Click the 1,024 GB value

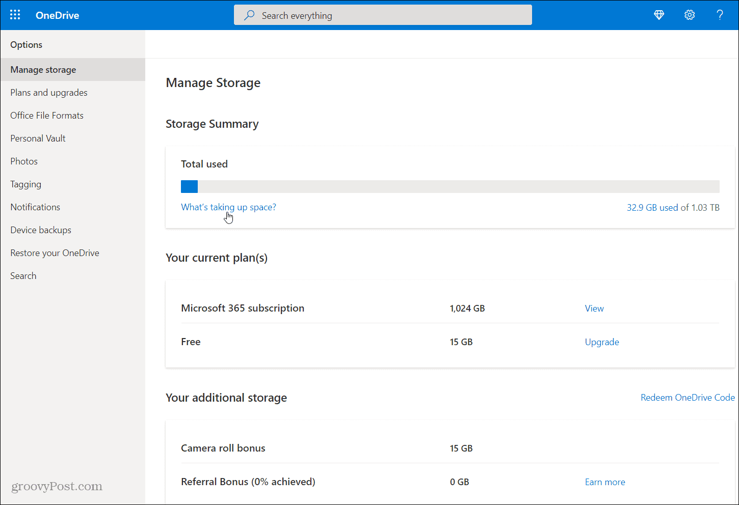467,308
